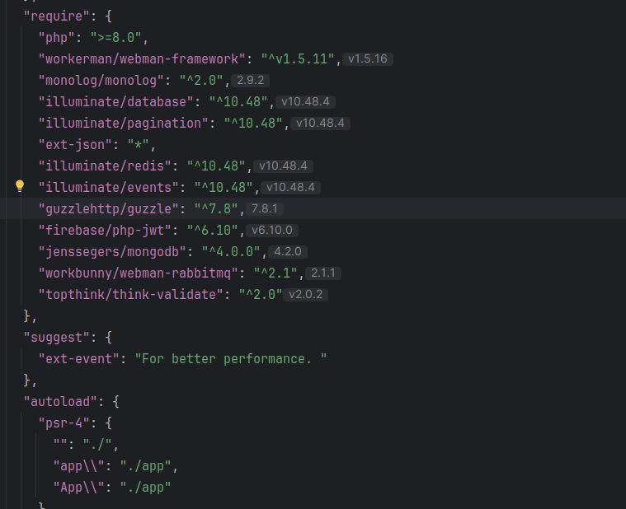Click the "ext-json" key

[x=75, y=145]
